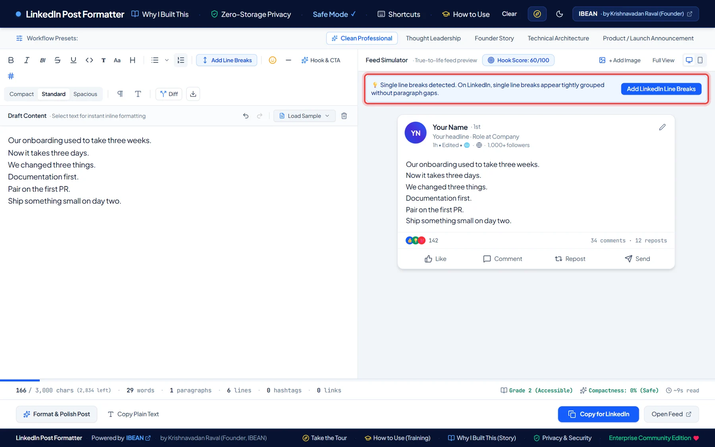Toggle Safe Mode in the header
The image size is (715, 447).
click(334, 14)
